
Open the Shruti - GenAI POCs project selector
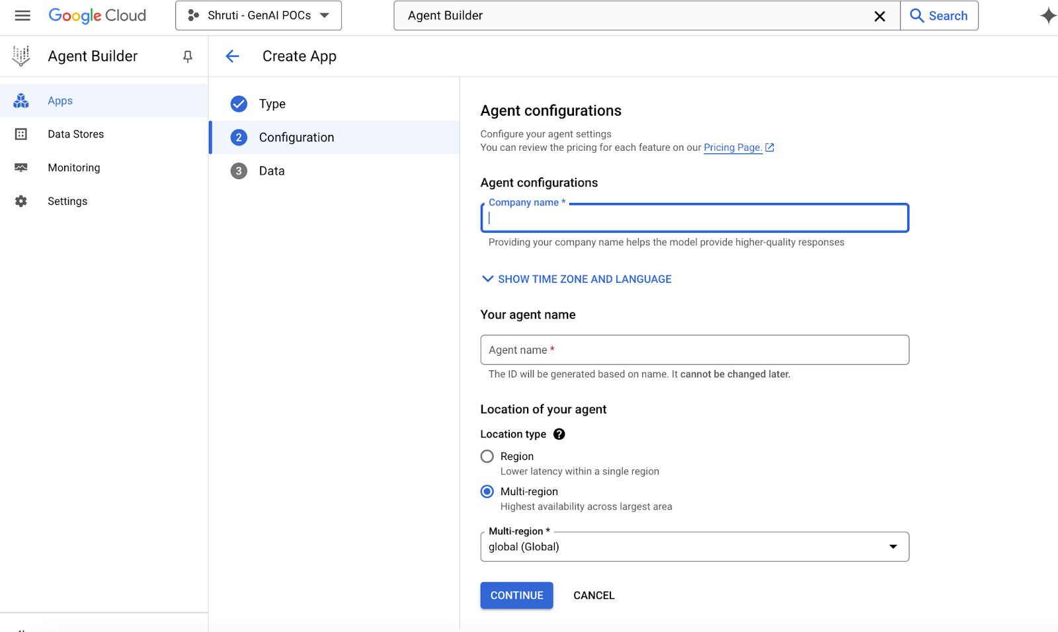(259, 15)
